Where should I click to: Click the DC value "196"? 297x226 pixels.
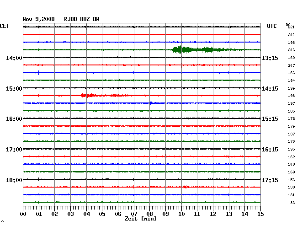(292, 89)
